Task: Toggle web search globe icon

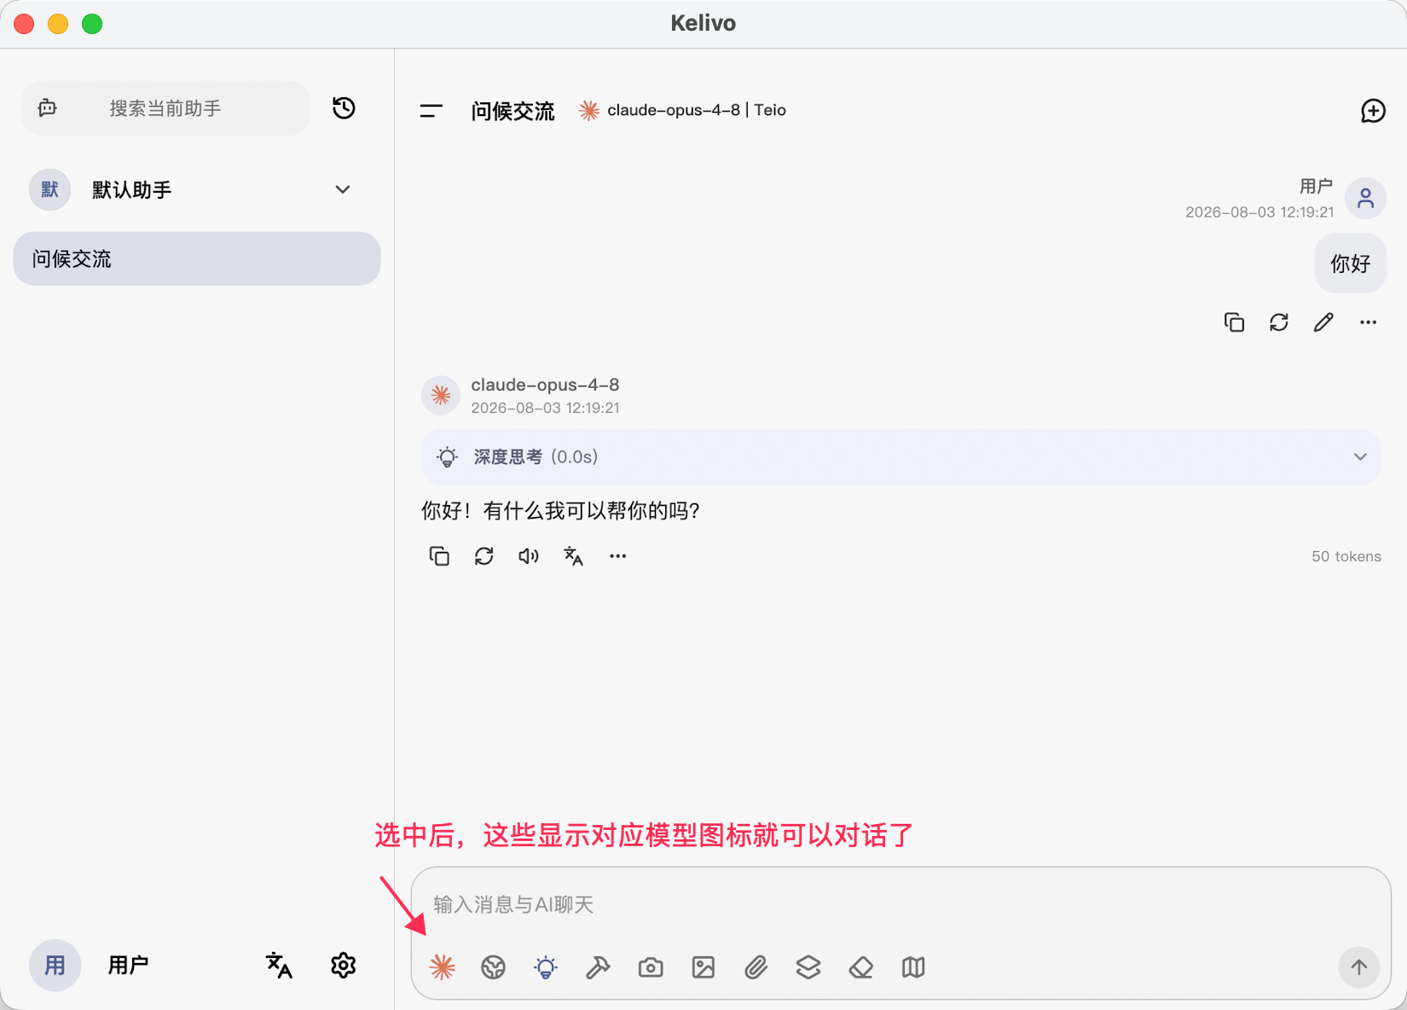Action: click(494, 966)
